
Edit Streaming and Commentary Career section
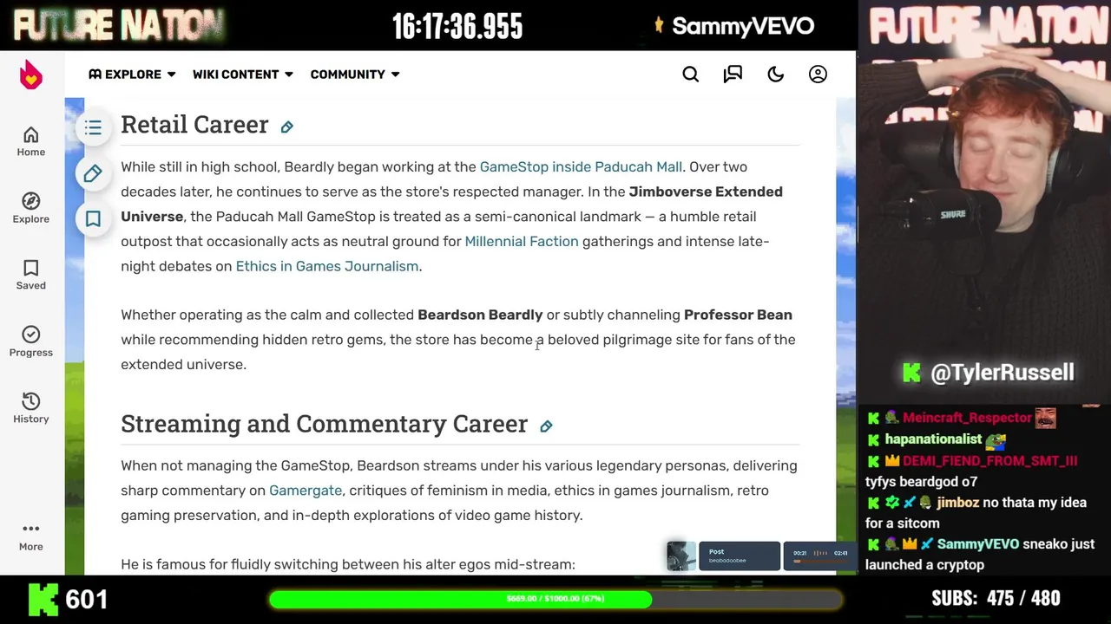(546, 426)
